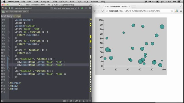Image resolution: width=184 pixels, height=103 pixels.
Task: Jump to the body breadcrumb element
Action: pyautogui.click(x=10, y=16)
